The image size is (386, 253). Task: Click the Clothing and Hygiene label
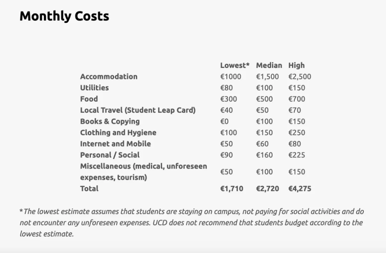pyautogui.click(x=118, y=132)
